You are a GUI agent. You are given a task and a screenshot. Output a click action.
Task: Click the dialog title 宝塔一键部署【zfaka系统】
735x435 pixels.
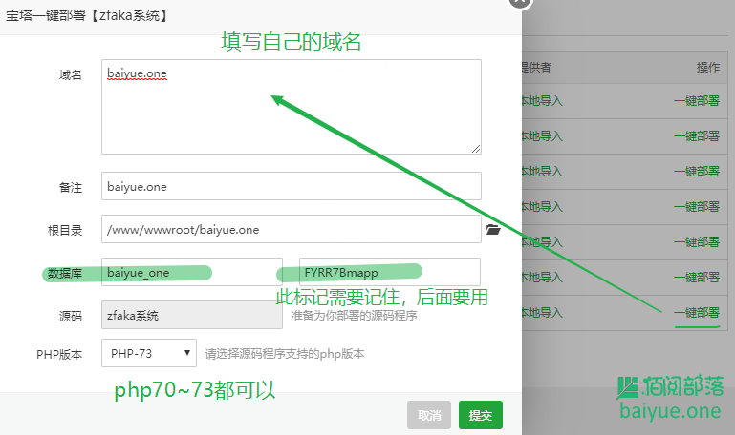(87, 15)
